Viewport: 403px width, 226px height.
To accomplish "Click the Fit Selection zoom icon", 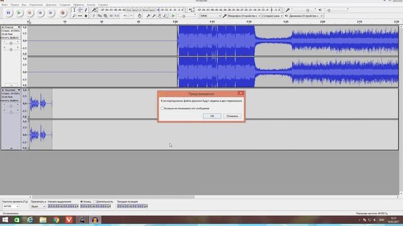I will 159,16.
